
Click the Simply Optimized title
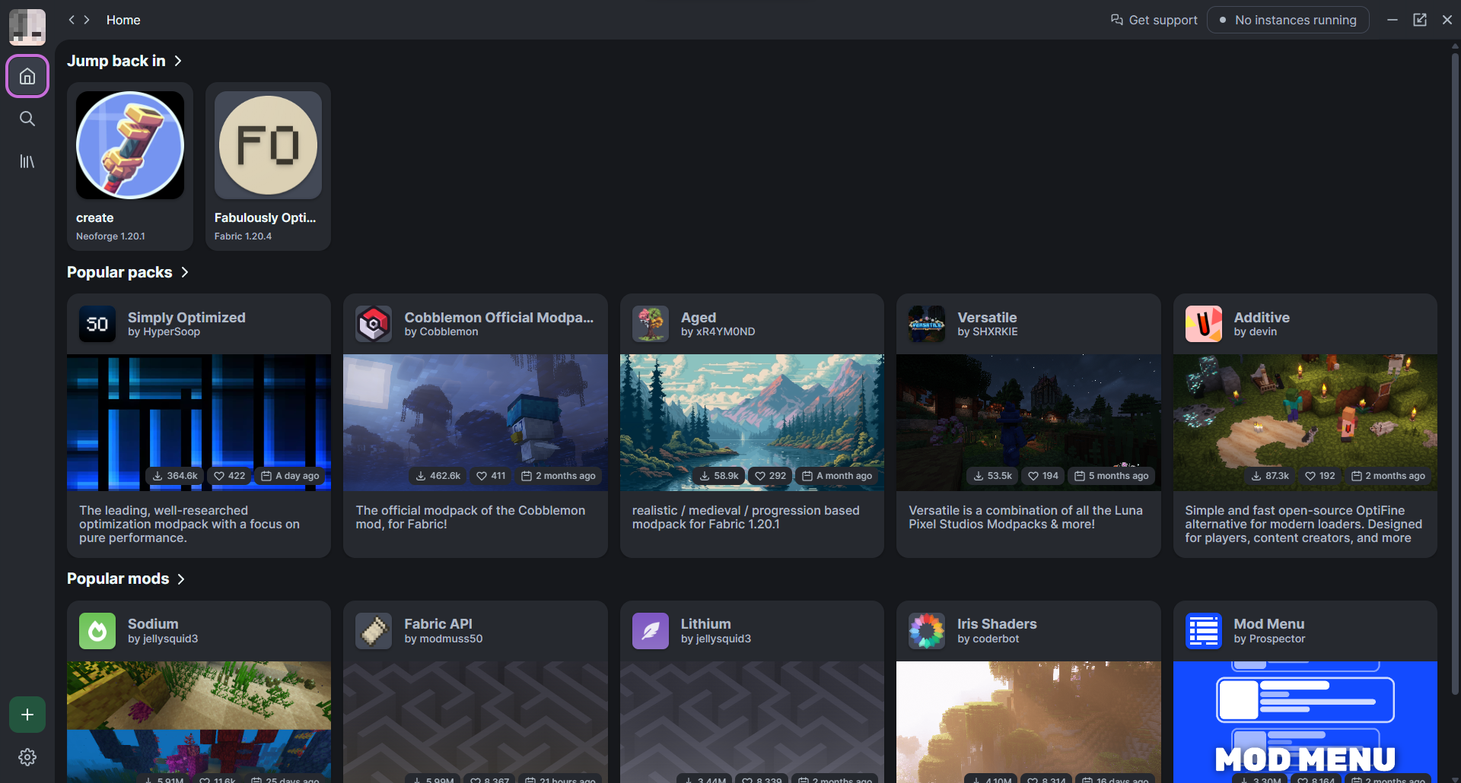pyautogui.click(x=186, y=317)
